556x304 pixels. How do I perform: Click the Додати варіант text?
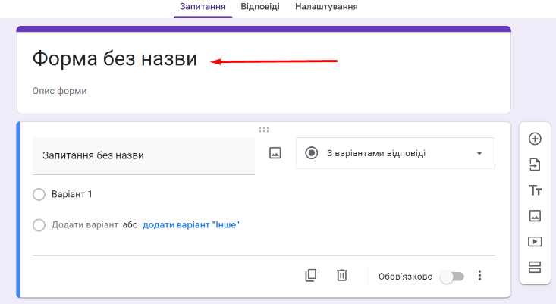(x=85, y=225)
